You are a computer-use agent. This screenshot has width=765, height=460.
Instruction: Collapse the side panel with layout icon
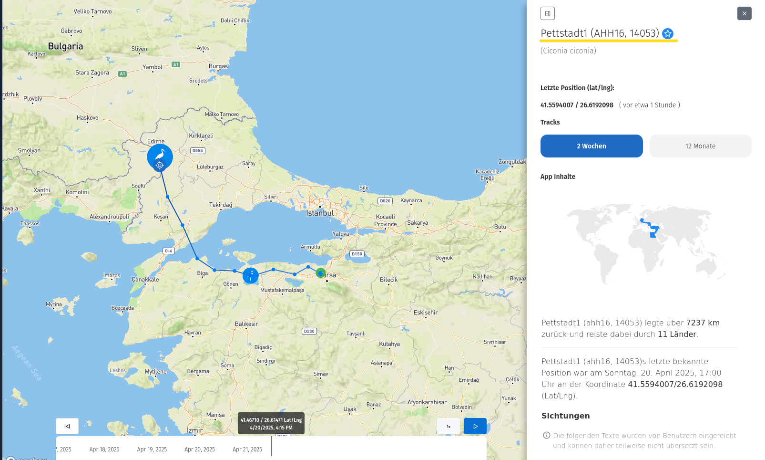(x=547, y=13)
